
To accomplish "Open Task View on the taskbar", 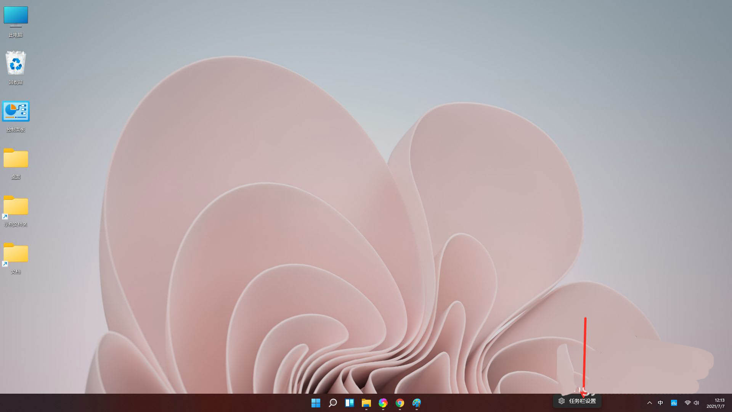I will point(349,403).
